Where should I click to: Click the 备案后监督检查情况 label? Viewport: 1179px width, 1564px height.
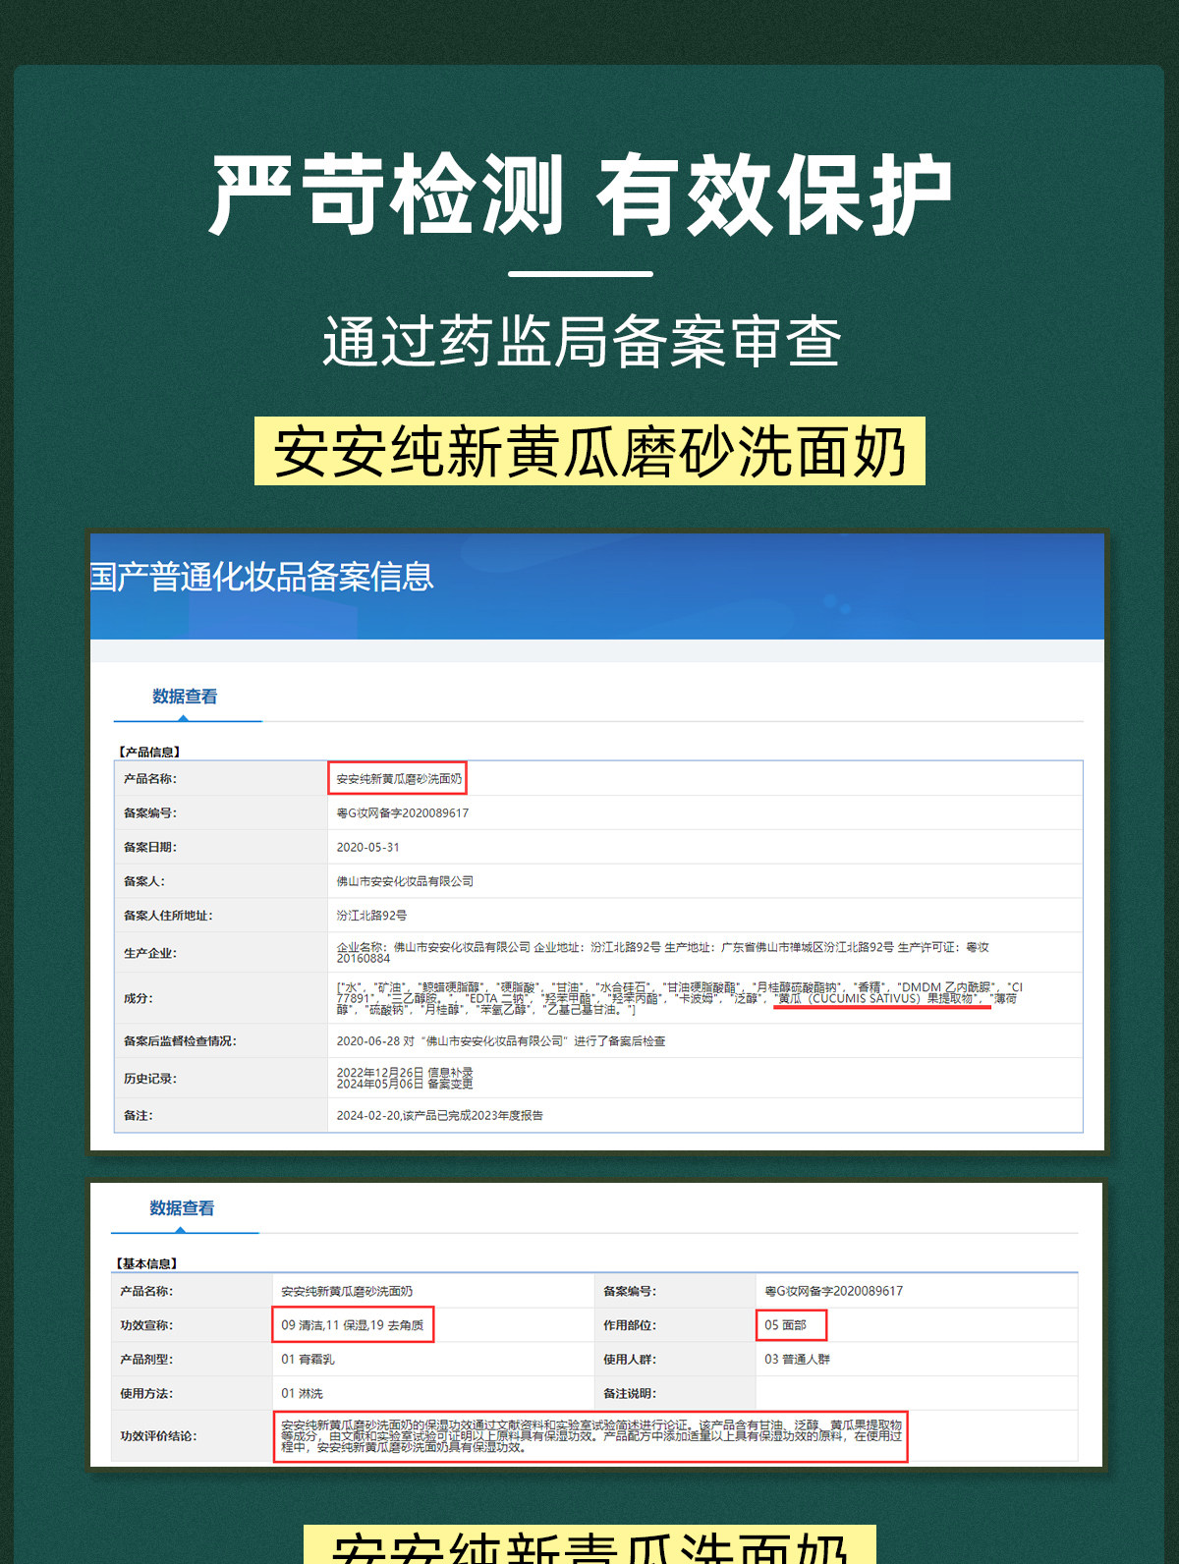click(180, 1041)
